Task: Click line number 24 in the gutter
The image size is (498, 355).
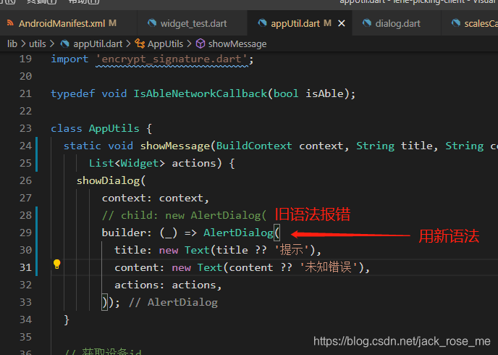Action: (25, 146)
